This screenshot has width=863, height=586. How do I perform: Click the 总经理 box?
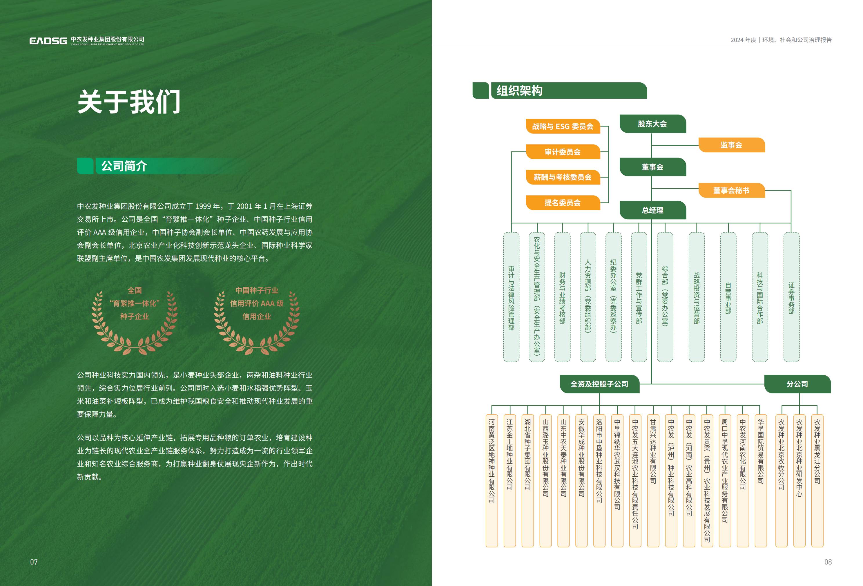pyautogui.click(x=652, y=210)
